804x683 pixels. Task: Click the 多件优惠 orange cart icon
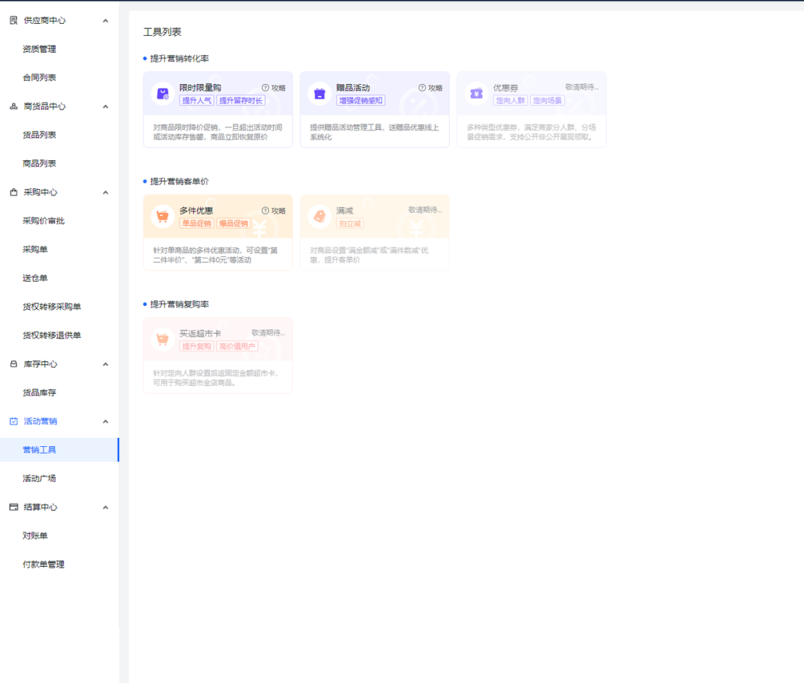[163, 217]
